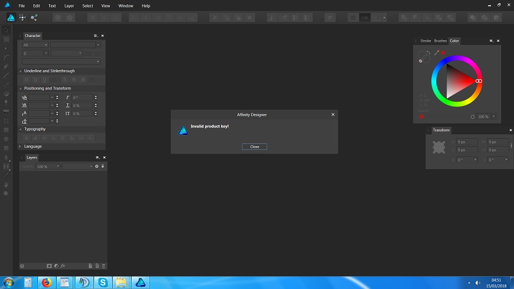This screenshot has height=289, width=514.
Task: Select the Node tool
Action: (x=6, y=48)
